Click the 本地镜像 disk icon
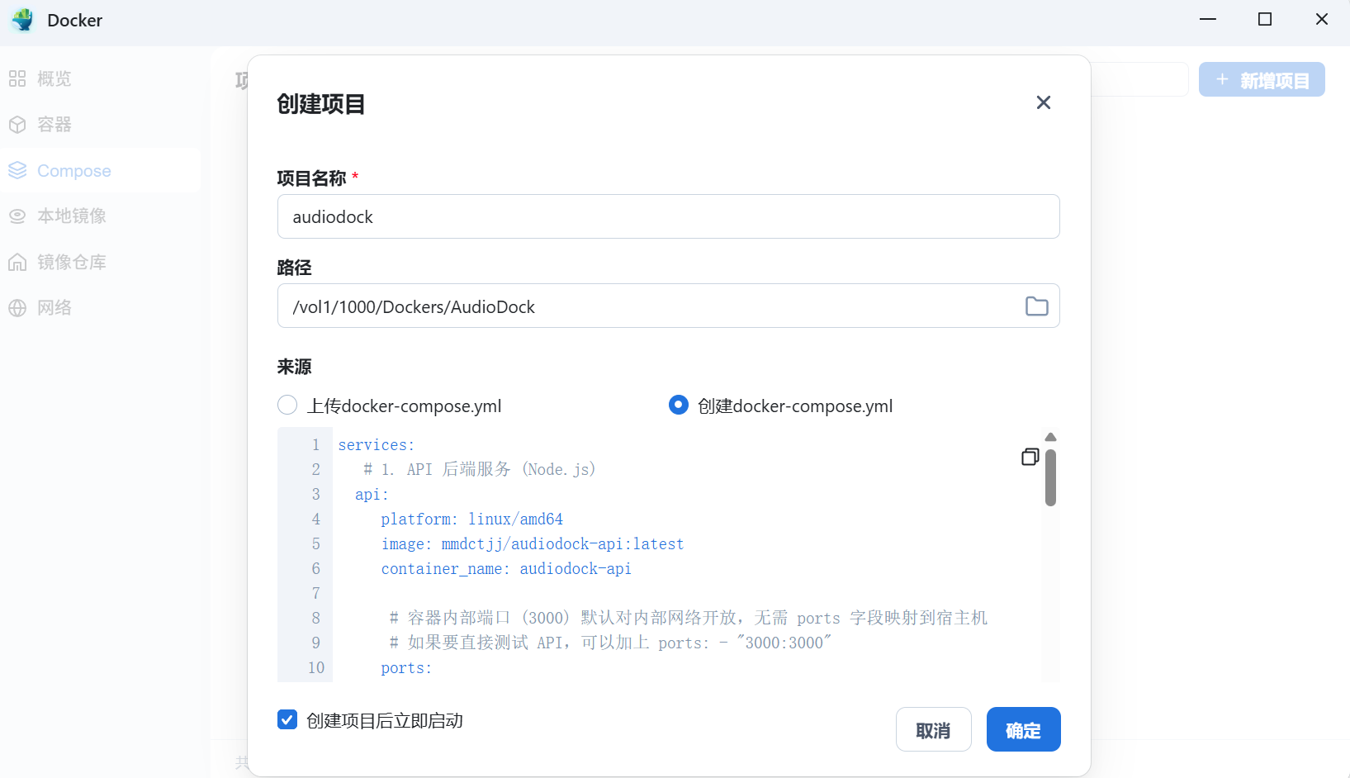This screenshot has width=1350, height=778. (x=17, y=216)
